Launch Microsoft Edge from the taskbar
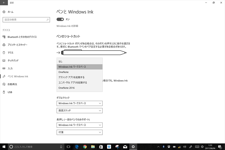This screenshot has width=225, height=150. click(x=77, y=147)
